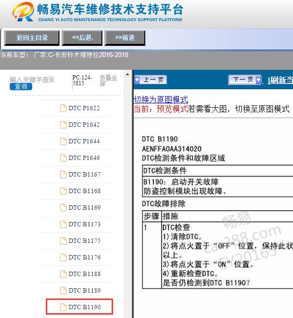Open DTC B1175 tree entry

coord(84,241)
